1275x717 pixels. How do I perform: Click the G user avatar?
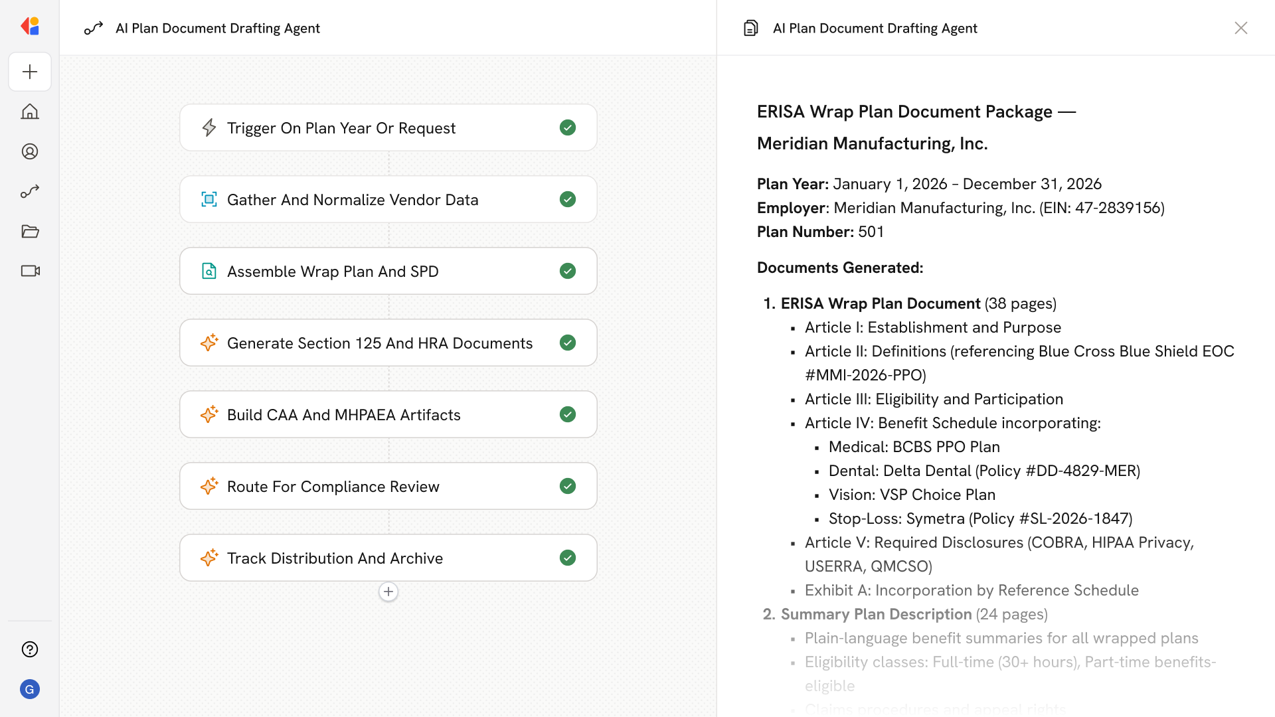point(30,689)
